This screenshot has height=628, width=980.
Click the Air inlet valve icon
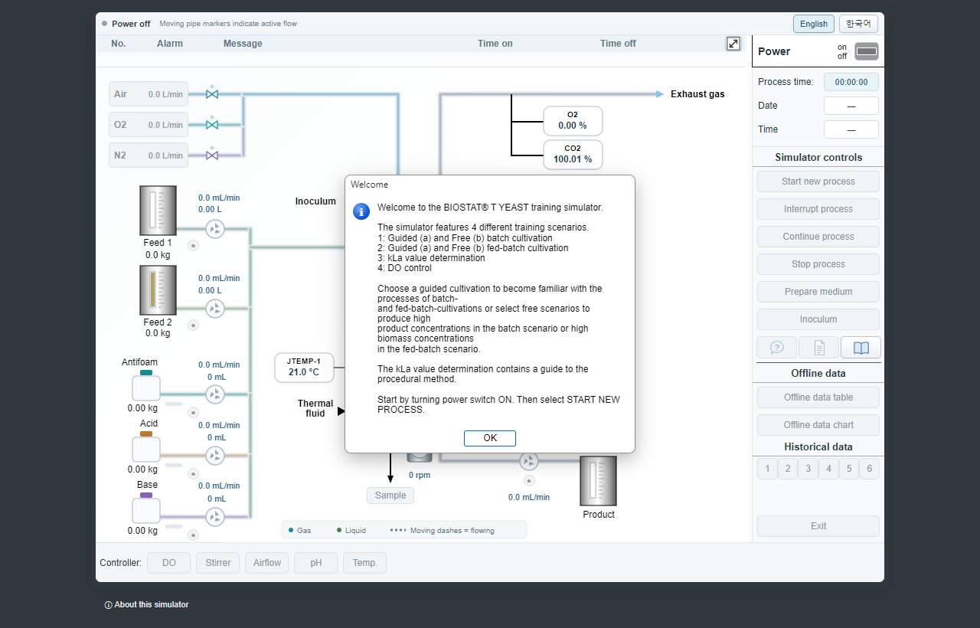click(212, 94)
